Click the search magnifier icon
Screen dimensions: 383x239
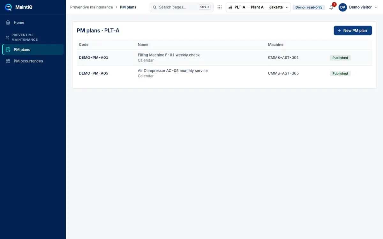154,7
